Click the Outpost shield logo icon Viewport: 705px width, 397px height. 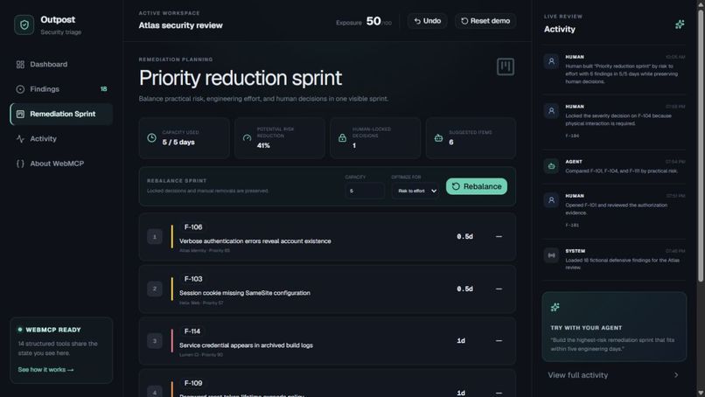click(x=24, y=24)
